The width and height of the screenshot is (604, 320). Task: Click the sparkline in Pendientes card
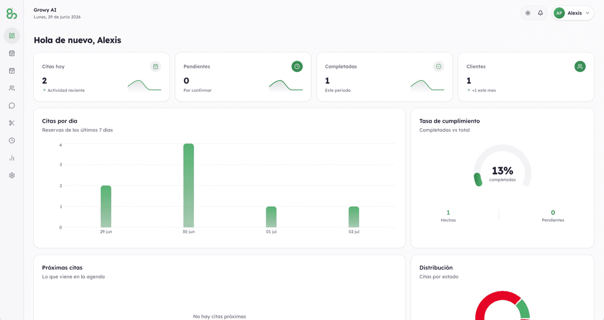click(x=286, y=85)
